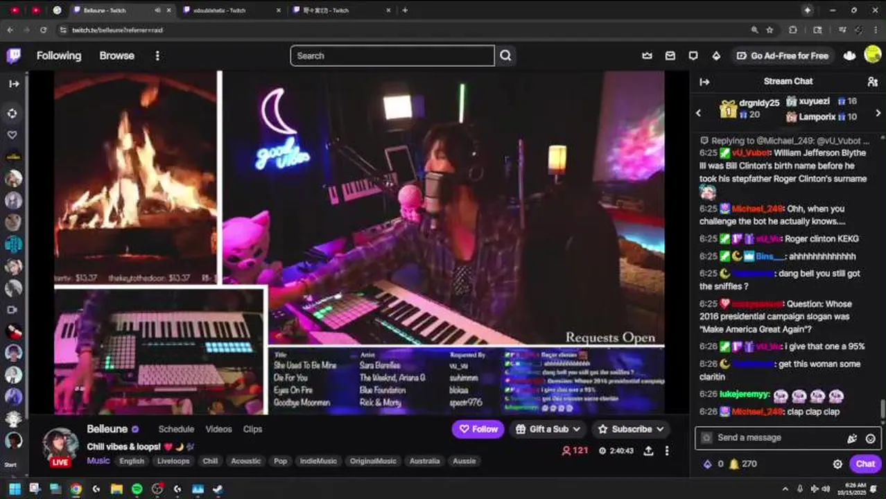This screenshot has height=499, width=886.
Task: Open the Gift a Sub dropdown
Action: (548, 429)
